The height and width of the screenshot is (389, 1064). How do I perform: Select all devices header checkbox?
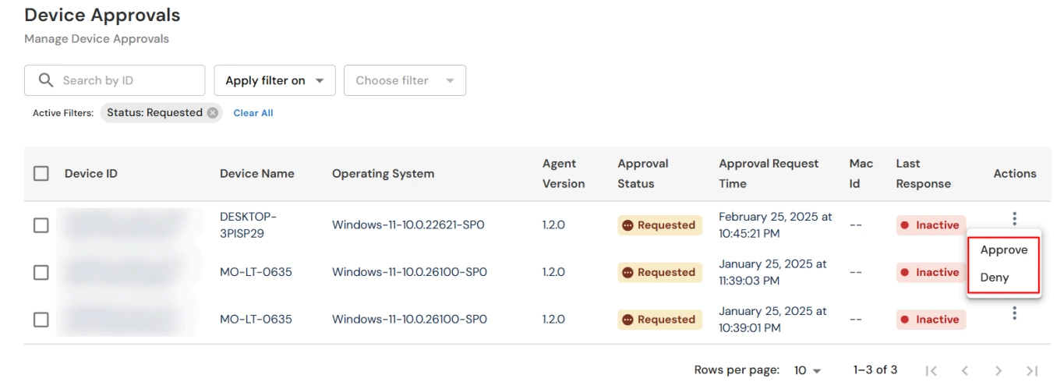(x=41, y=174)
